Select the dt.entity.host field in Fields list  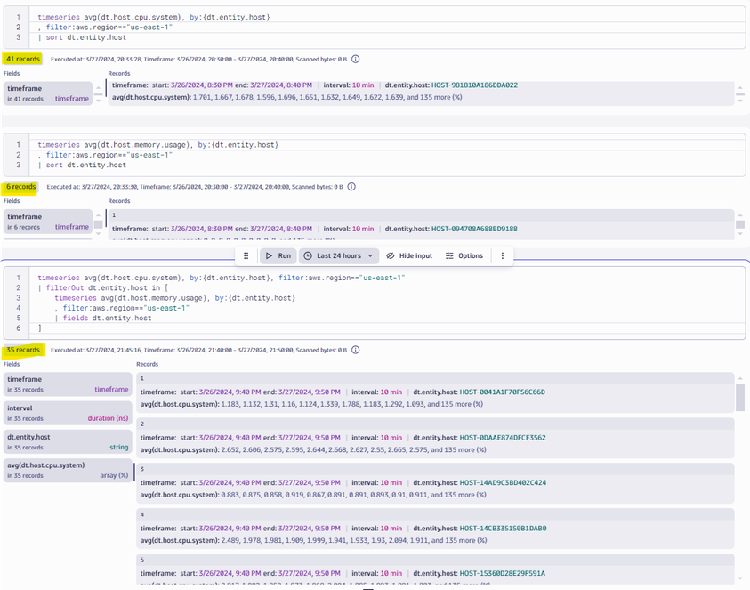(x=69, y=441)
